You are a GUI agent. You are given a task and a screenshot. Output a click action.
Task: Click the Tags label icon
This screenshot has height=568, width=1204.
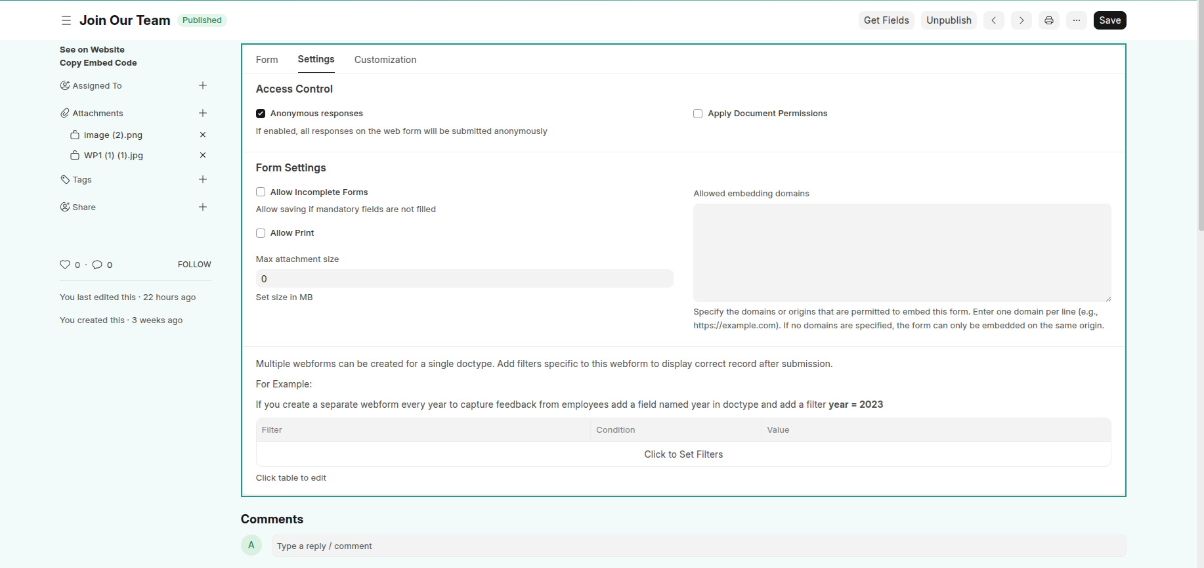point(65,179)
